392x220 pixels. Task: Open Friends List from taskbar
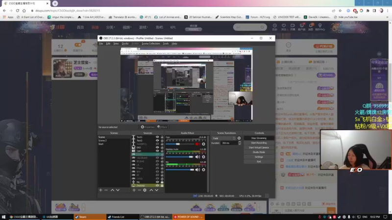(122, 217)
